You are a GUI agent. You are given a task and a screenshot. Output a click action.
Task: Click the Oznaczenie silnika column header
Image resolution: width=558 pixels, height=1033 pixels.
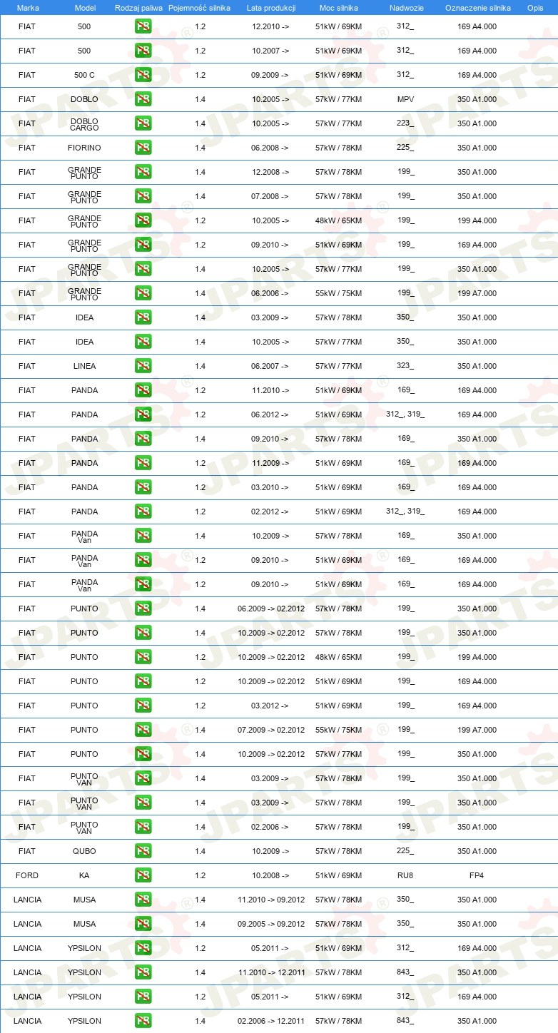pyautogui.click(x=477, y=8)
